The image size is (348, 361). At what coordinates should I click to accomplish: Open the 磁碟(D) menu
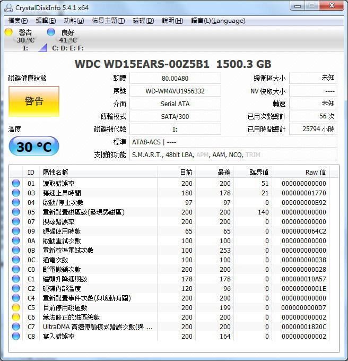(x=143, y=21)
